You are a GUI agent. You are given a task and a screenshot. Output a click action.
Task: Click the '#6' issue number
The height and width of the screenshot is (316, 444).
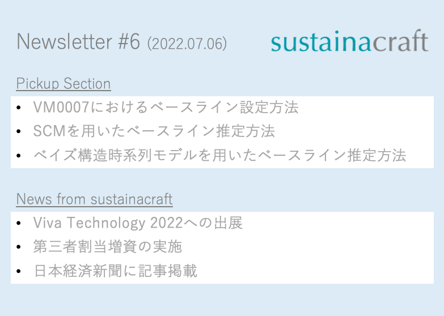(x=128, y=42)
